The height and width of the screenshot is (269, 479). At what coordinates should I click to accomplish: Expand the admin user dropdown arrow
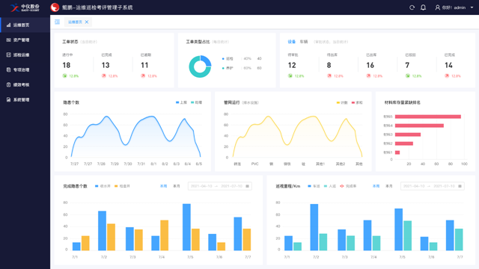coord(472,7)
